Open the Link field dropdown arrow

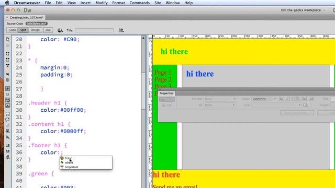tap(299, 105)
